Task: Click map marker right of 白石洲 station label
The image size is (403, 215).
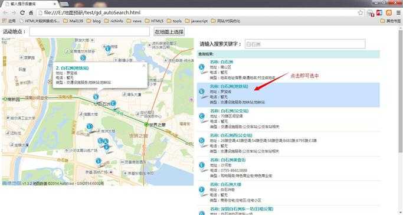Action: (x=113, y=105)
